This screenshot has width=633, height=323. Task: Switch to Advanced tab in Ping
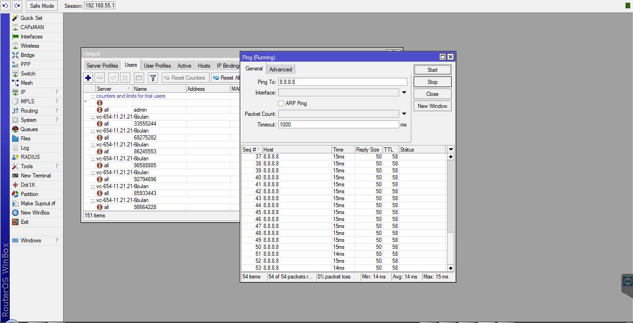point(281,70)
